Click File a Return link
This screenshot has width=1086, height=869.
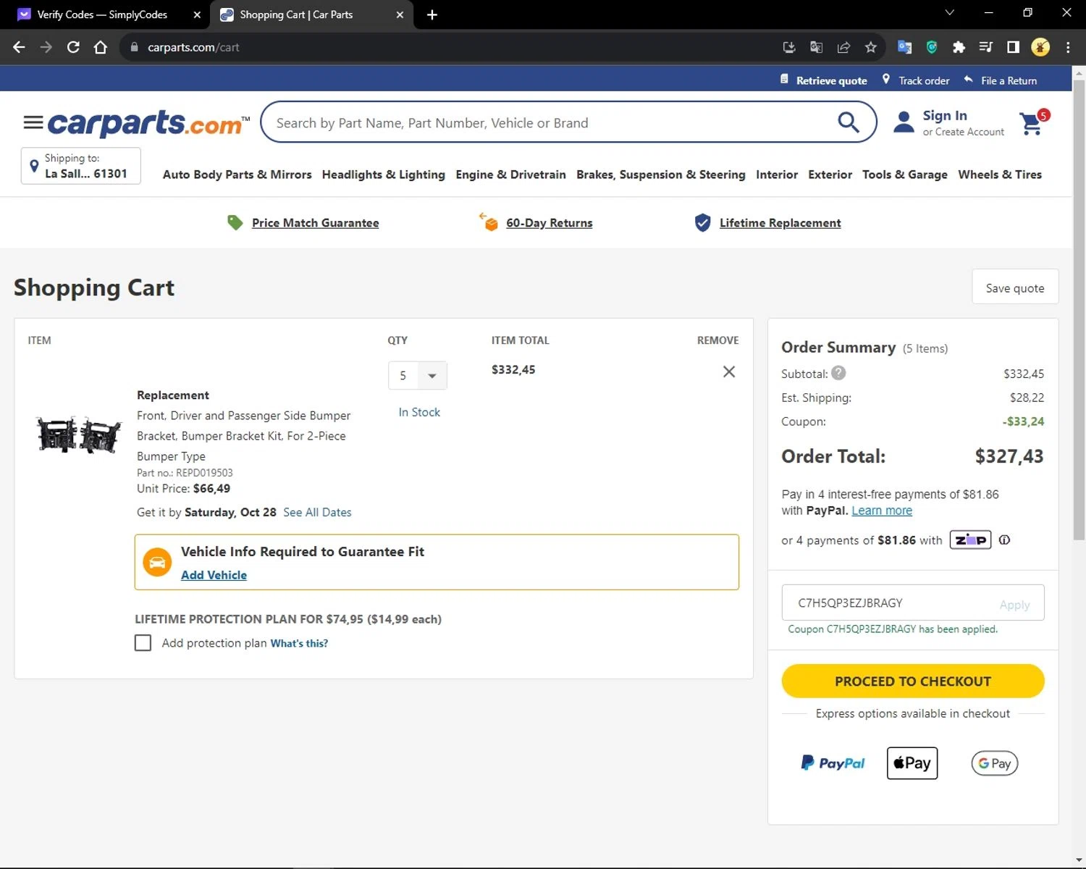coord(1009,80)
